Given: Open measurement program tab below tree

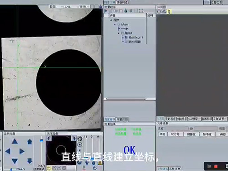Looking at the screenshot, I should (x=109, y=119).
